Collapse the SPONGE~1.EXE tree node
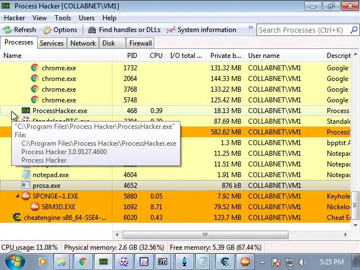The height and width of the screenshot is (270, 360). (17, 196)
